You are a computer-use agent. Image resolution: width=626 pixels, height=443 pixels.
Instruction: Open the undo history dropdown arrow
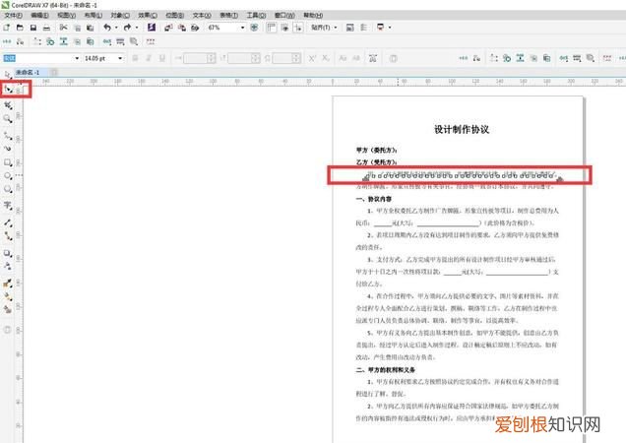tap(116, 28)
